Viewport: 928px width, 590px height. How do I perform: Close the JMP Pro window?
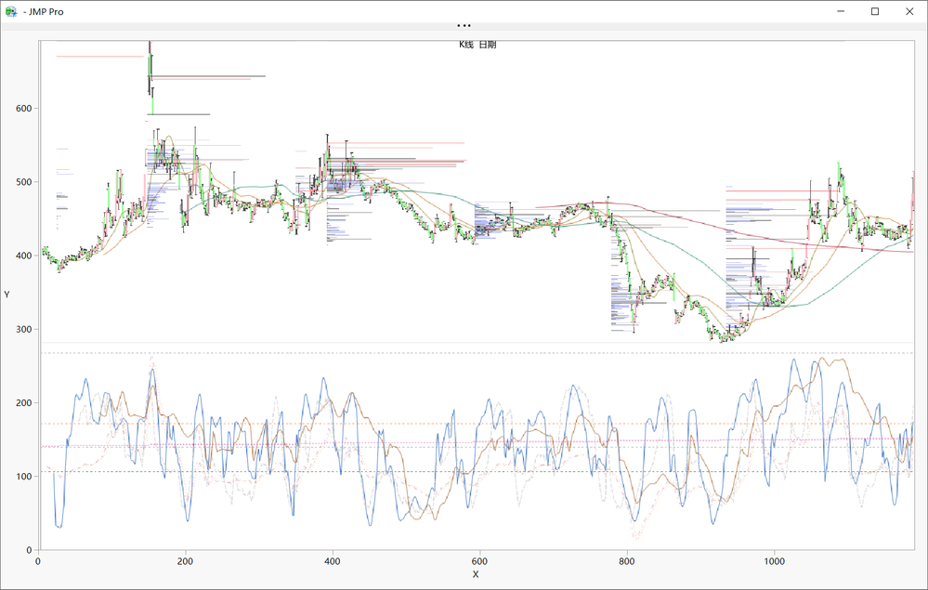point(909,11)
